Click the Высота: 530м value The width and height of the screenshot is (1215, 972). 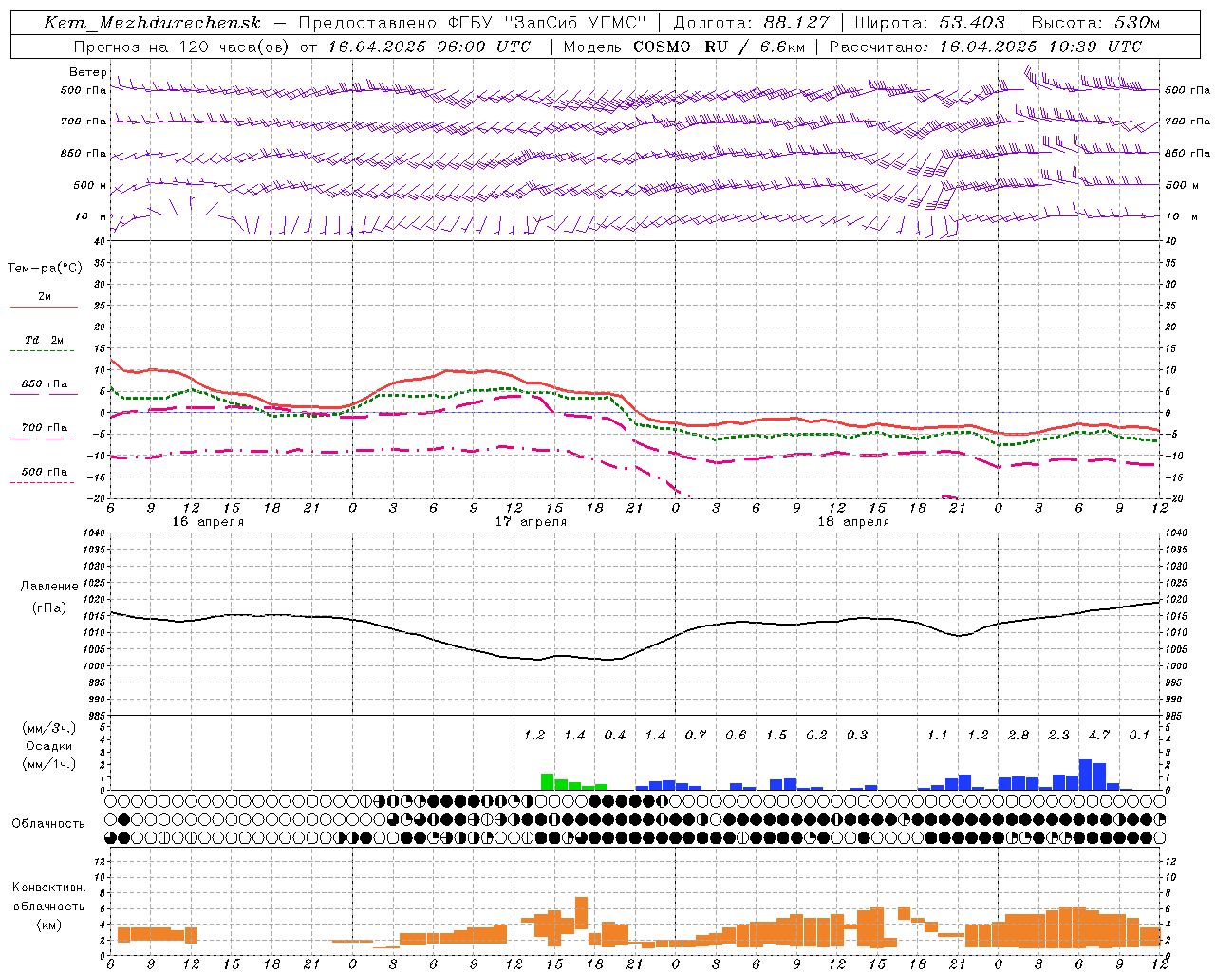pos(1095,23)
